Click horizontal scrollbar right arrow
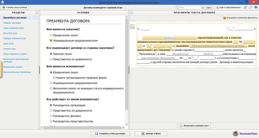Image resolution: width=259 pixels, height=138 pixels. (123, 127)
